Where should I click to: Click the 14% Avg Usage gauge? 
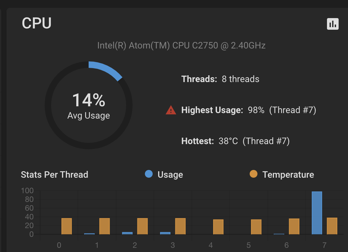tap(89, 105)
